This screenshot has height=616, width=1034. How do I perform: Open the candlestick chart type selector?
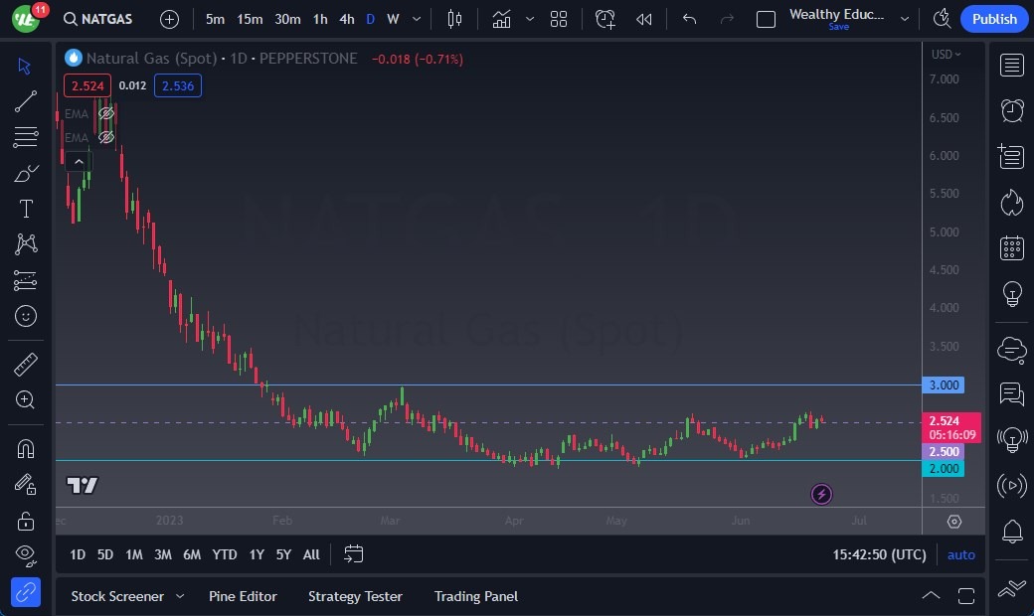(454, 19)
